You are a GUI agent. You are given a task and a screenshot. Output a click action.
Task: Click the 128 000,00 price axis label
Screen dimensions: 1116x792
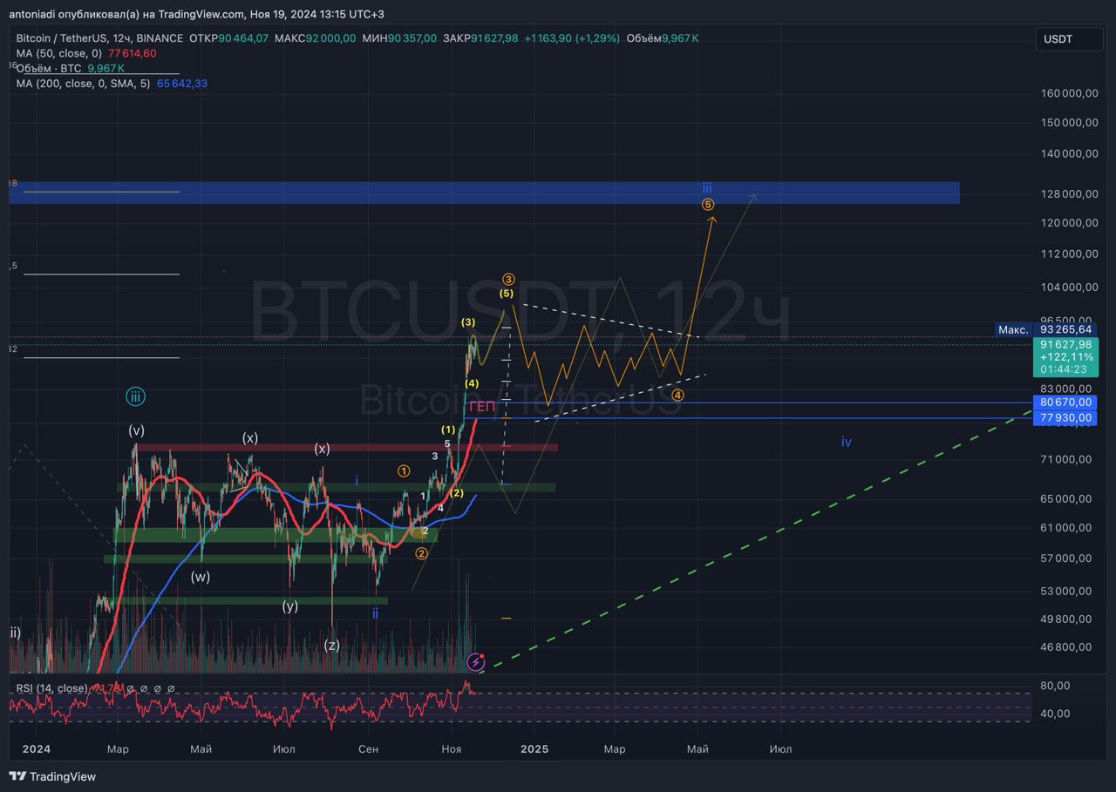pyautogui.click(x=1069, y=194)
